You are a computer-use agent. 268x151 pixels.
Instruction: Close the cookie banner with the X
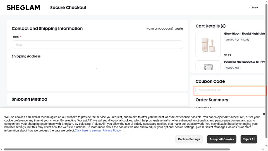264,114
